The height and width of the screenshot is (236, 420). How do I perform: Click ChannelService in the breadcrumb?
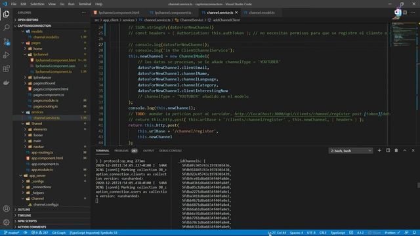point(191,20)
